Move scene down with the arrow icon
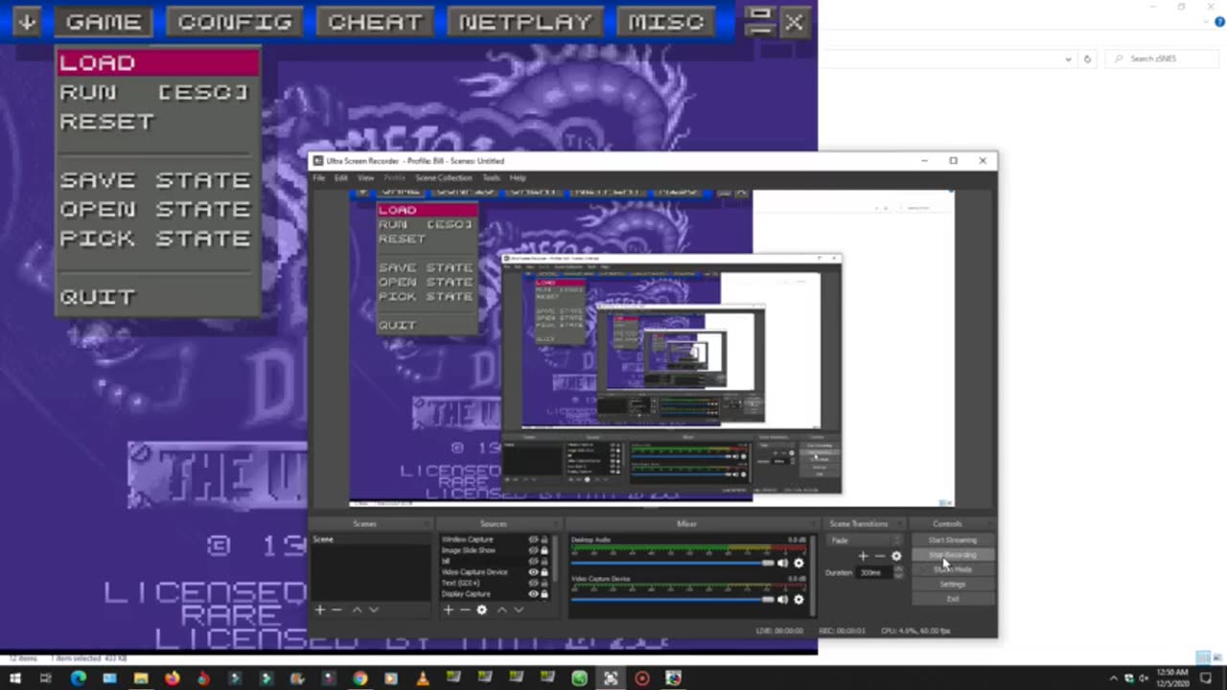Viewport: 1227px width, 690px height. 374,609
